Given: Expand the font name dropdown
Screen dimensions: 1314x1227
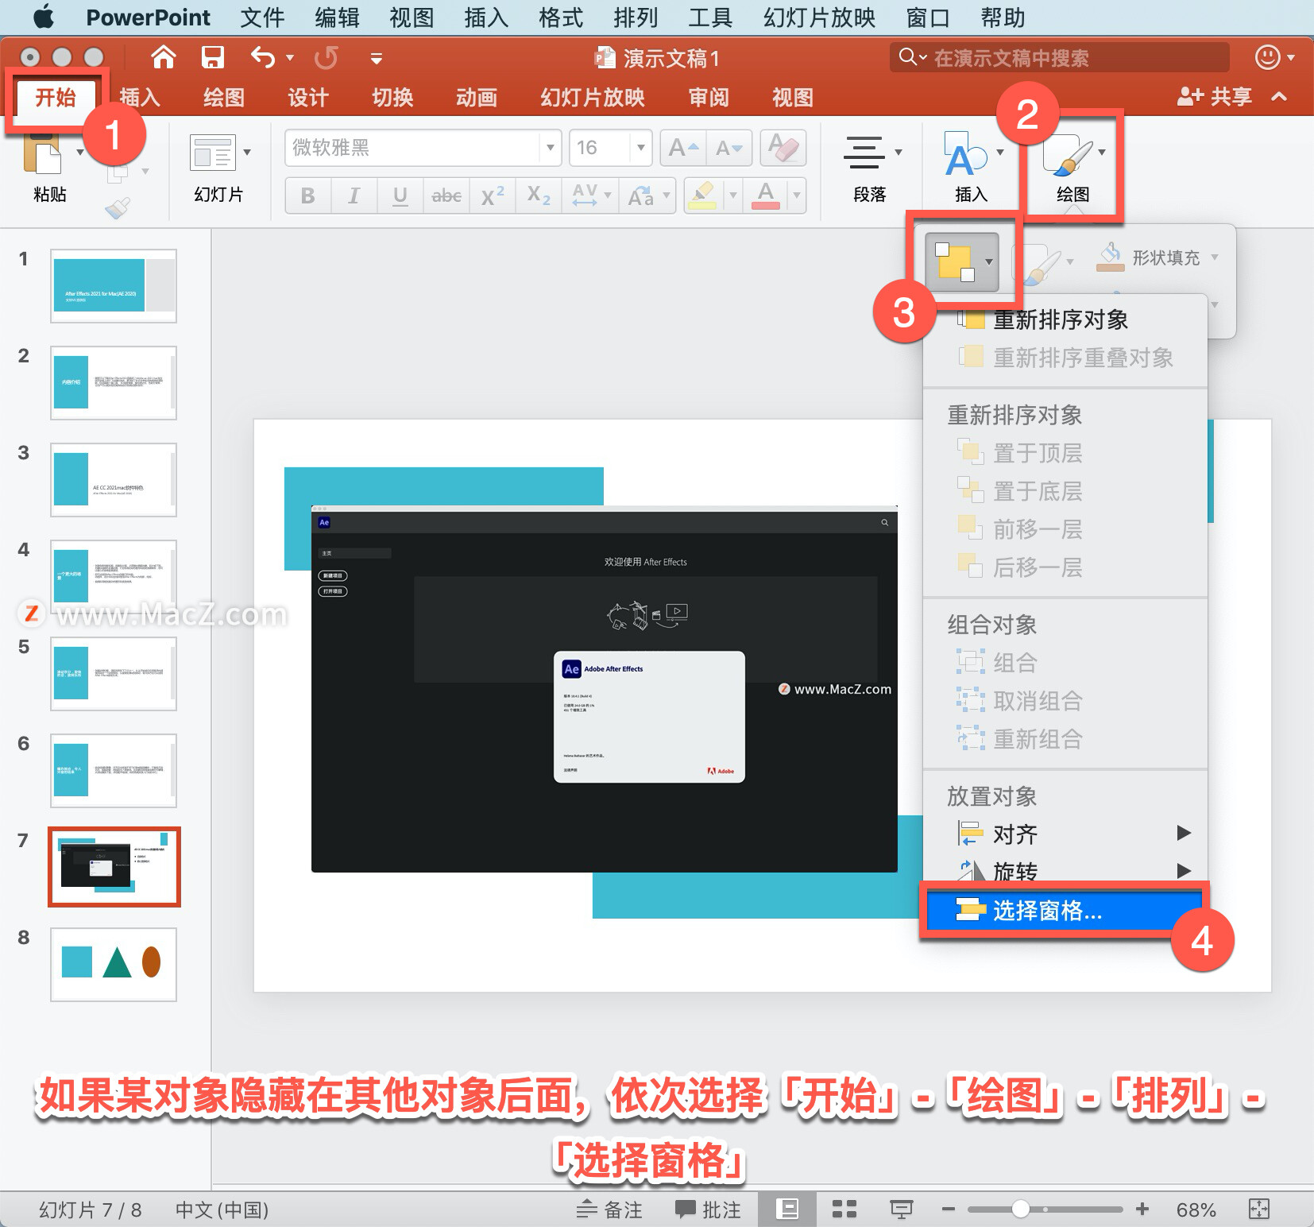Looking at the screenshot, I should tap(550, 148).
